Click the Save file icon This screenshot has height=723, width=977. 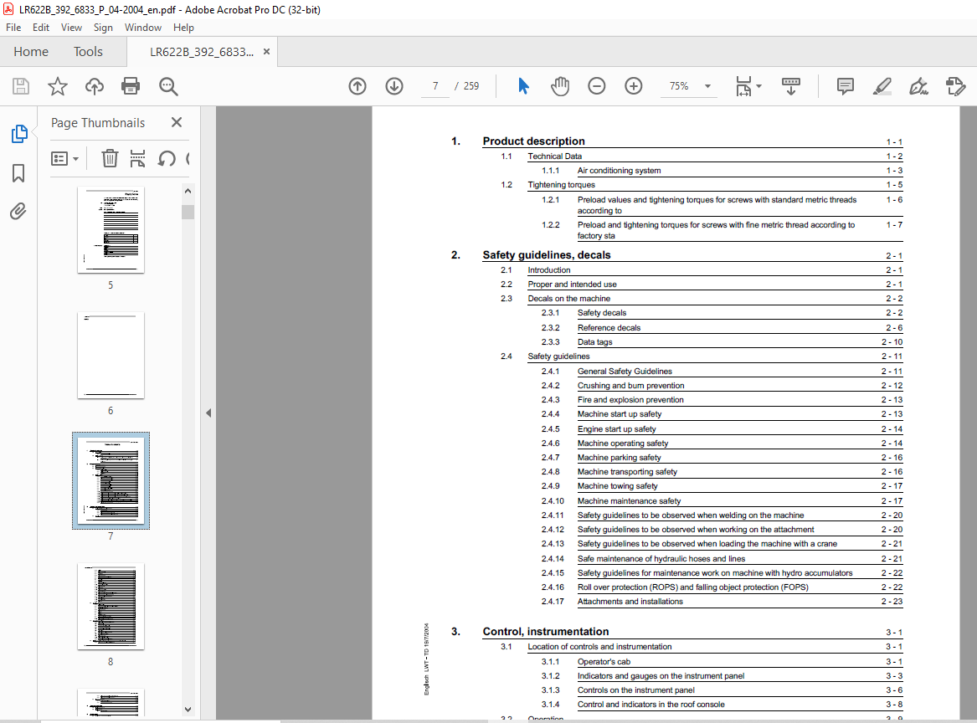21,86
